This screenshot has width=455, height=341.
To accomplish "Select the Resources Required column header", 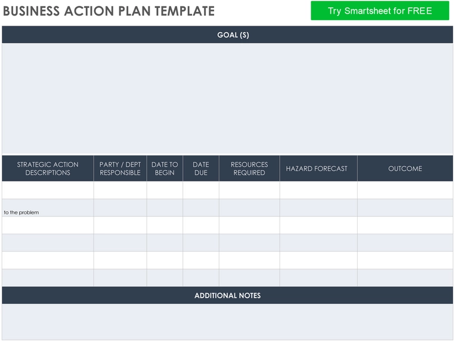I will (x=249, y=168).
